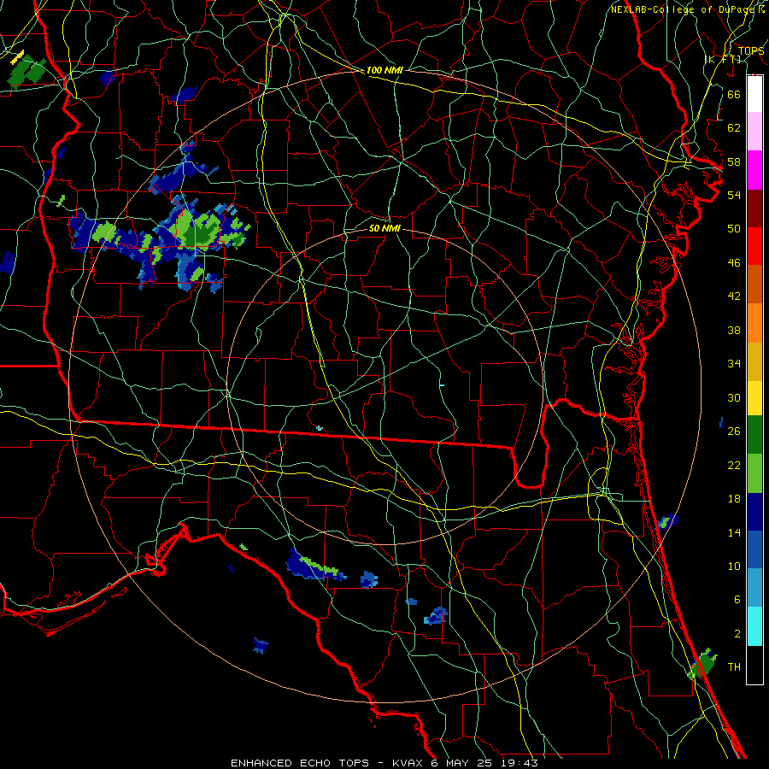
Task: Click the 19:43 timestamp
Action: click(x=520, y=763)
